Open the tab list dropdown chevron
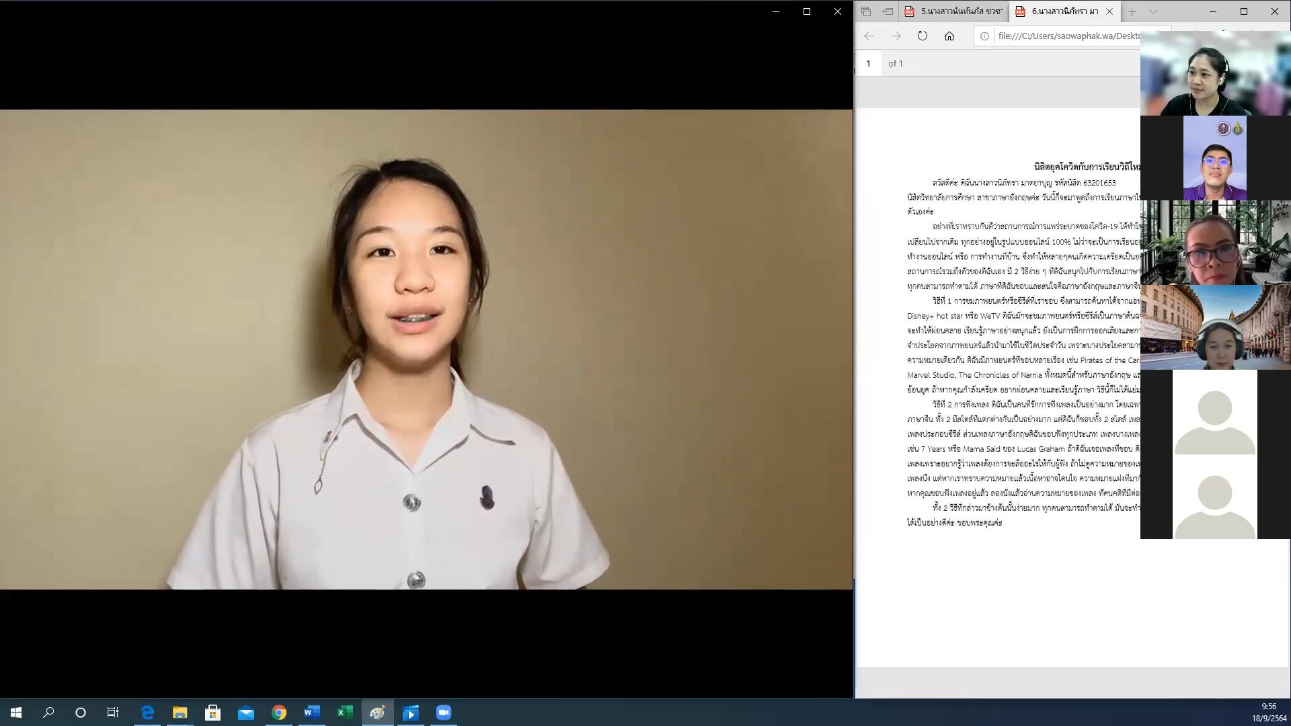Viewport: 1291px width, 726px height. point(1153,11)
